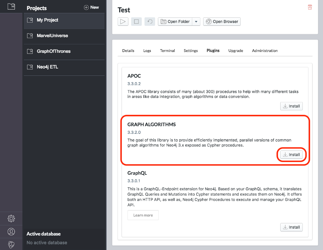
Task: Switch to the Logs tab
Action: [147, 51]
